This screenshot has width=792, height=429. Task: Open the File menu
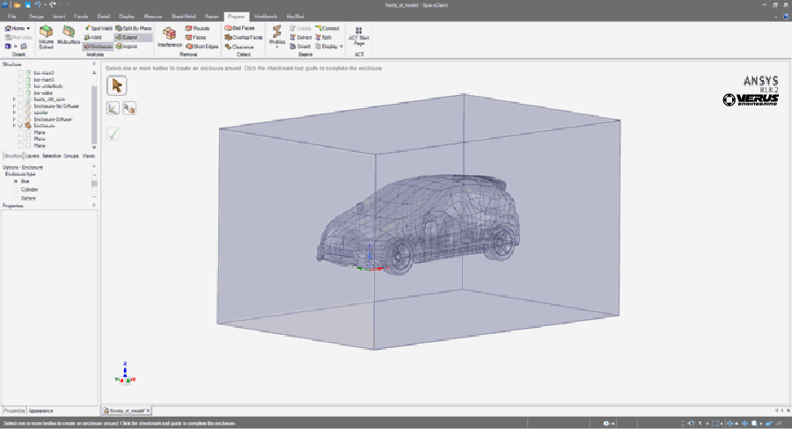12,17
